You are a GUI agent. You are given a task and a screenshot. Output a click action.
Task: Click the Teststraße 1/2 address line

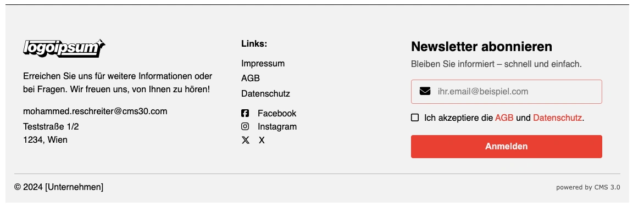click(51, 127)
